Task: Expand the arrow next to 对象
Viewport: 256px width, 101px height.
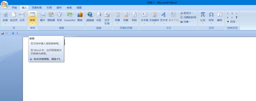Action: (x=190, y=22)
